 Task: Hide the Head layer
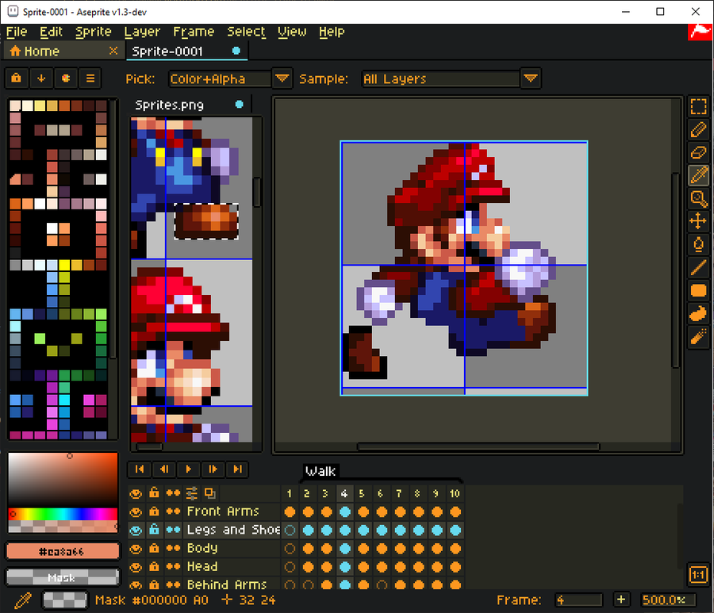[136, 567]
